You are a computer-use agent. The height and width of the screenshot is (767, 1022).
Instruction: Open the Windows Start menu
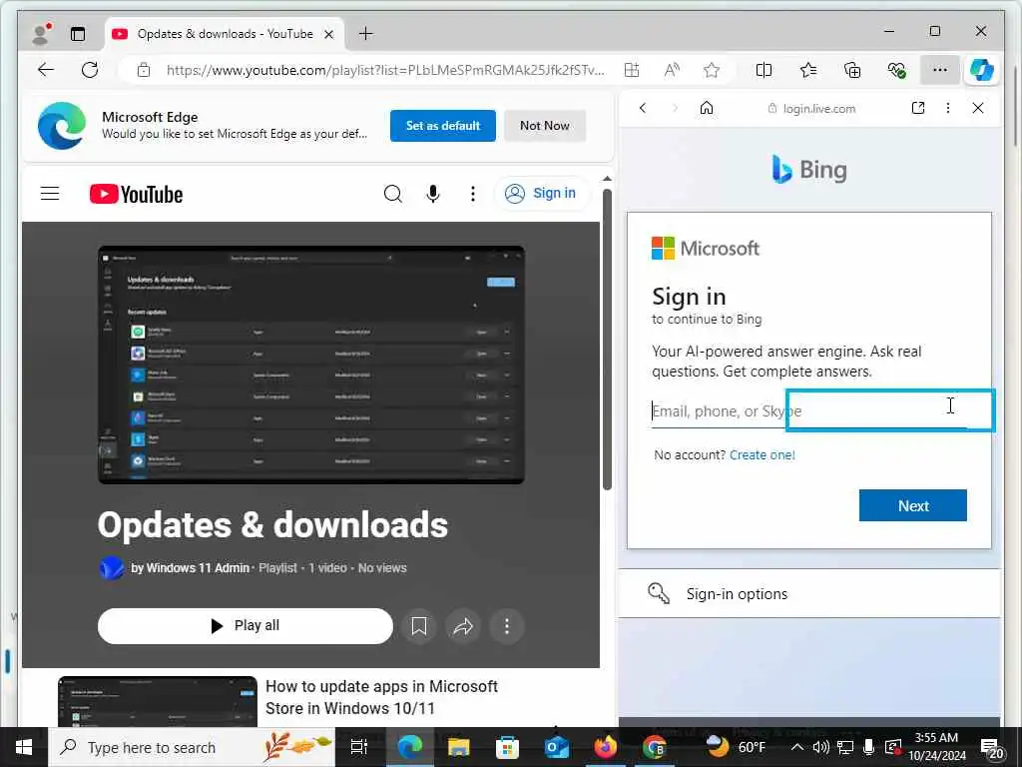tap(24, 747)
